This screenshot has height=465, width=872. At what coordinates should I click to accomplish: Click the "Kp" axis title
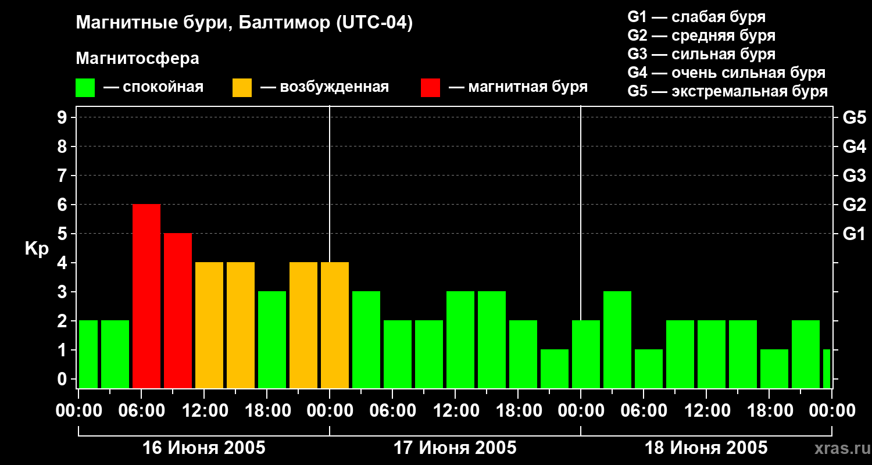(37, 249)
